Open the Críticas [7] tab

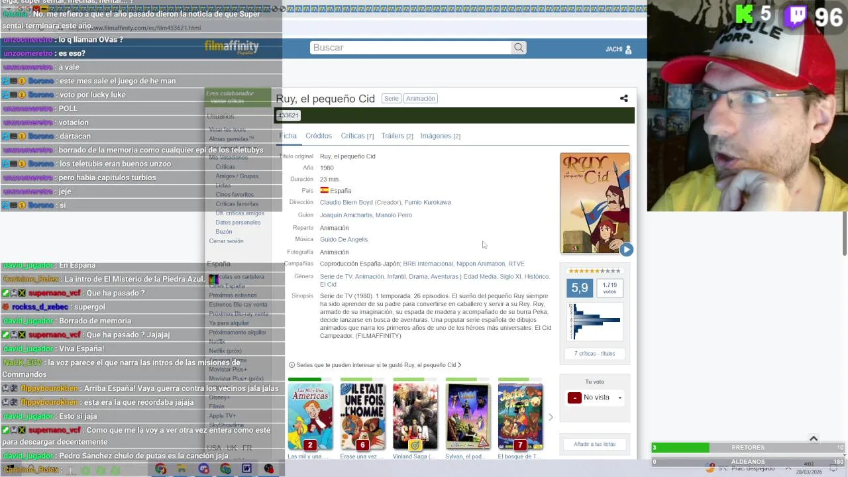point(357,136)
